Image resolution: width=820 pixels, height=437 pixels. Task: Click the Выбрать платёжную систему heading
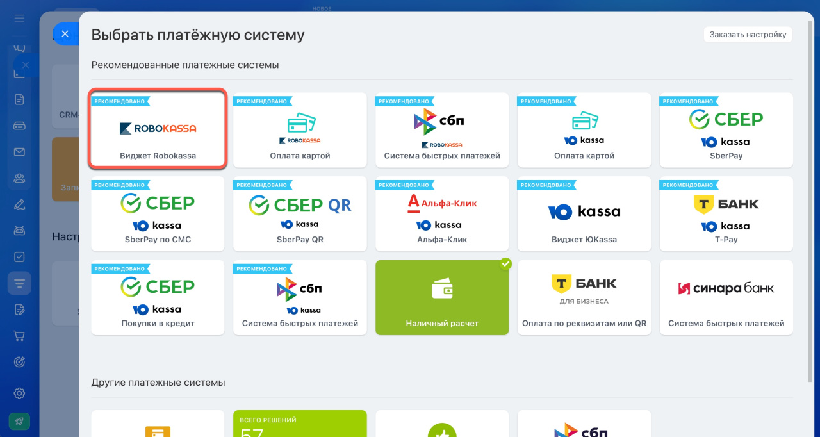(x=198, y=35)
